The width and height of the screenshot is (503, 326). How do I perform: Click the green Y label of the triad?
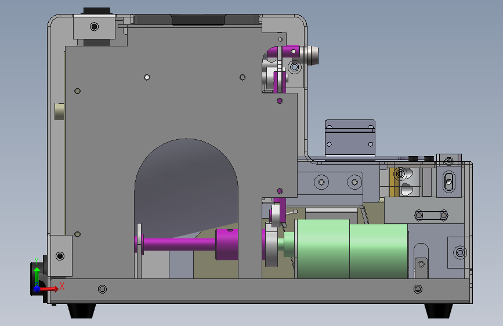point(37,261)
